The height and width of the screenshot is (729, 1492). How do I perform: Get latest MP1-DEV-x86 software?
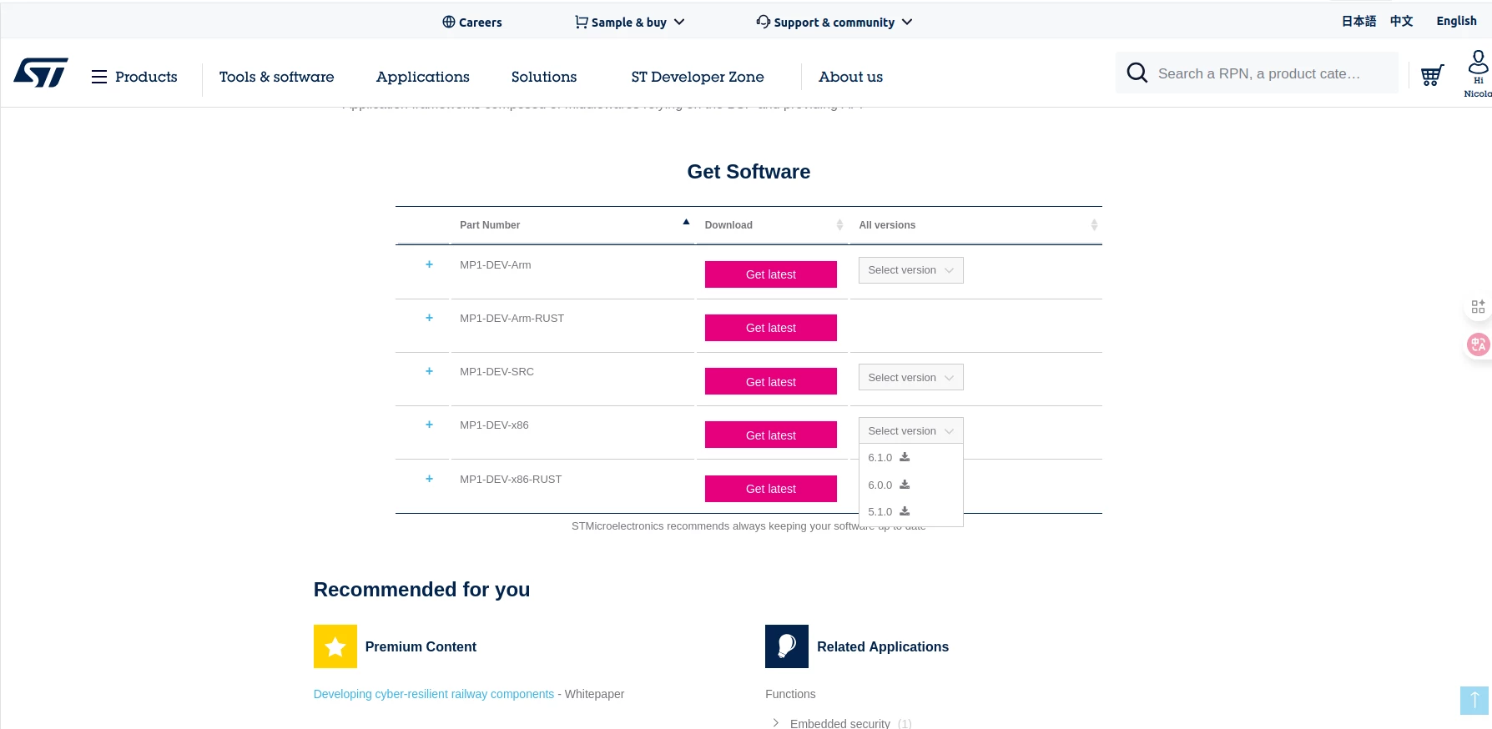click(x=771, y=435)
